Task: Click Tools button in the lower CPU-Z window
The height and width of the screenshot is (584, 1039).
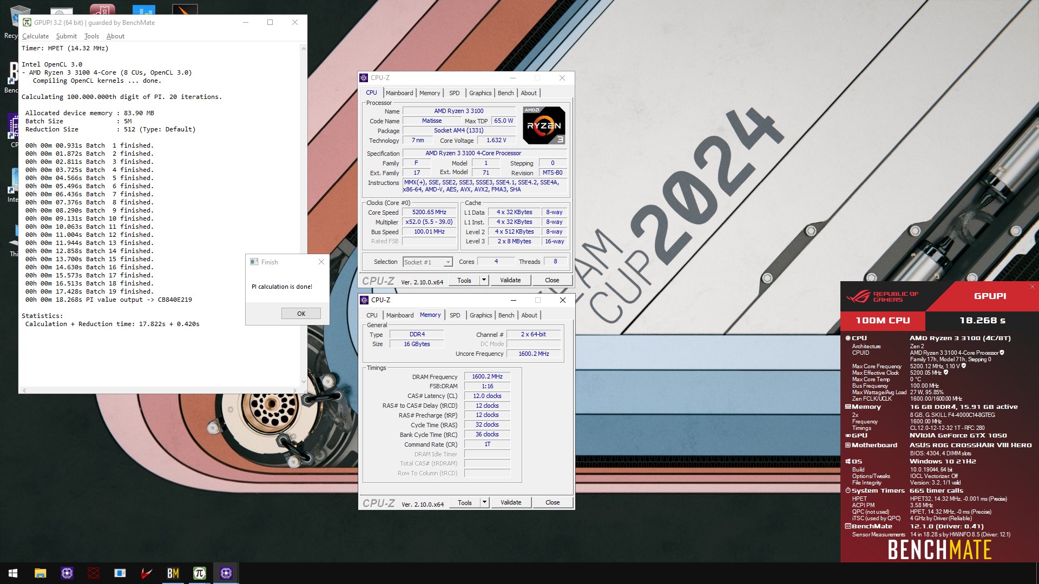Action: 464,502
